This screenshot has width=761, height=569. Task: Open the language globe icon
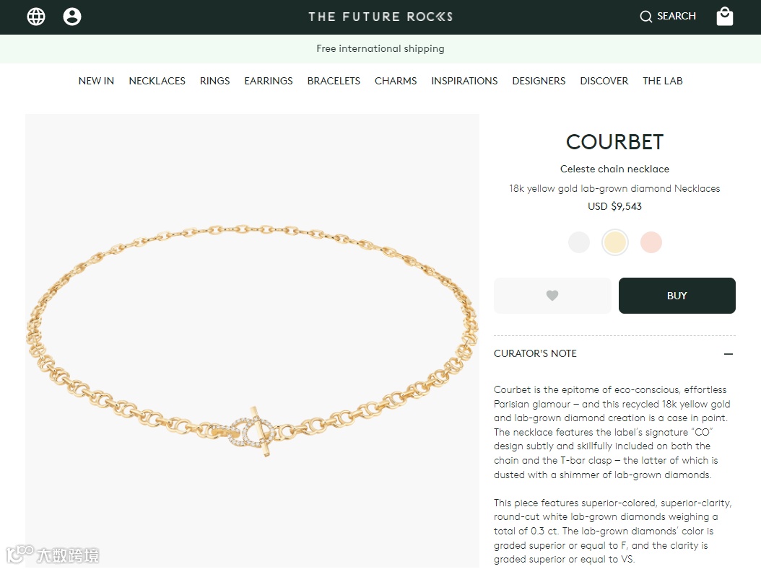tap(36, 17)
